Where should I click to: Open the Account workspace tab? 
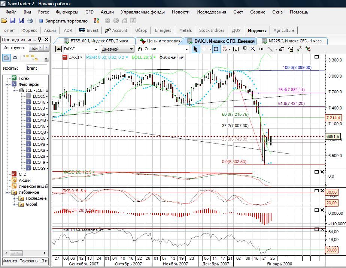click(116, 30)
